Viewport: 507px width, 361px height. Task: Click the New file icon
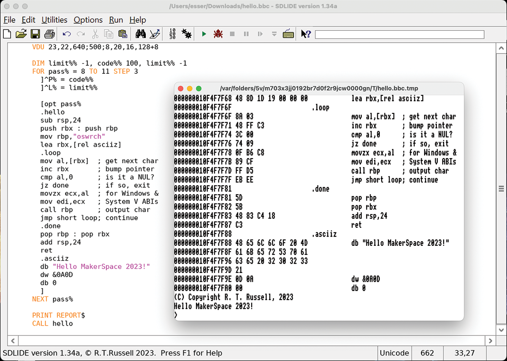point(7,34)
